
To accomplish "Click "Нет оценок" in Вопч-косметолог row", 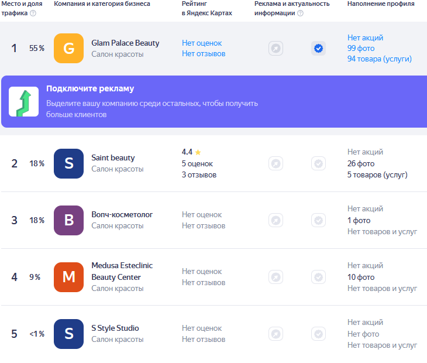I will (202, 215).
